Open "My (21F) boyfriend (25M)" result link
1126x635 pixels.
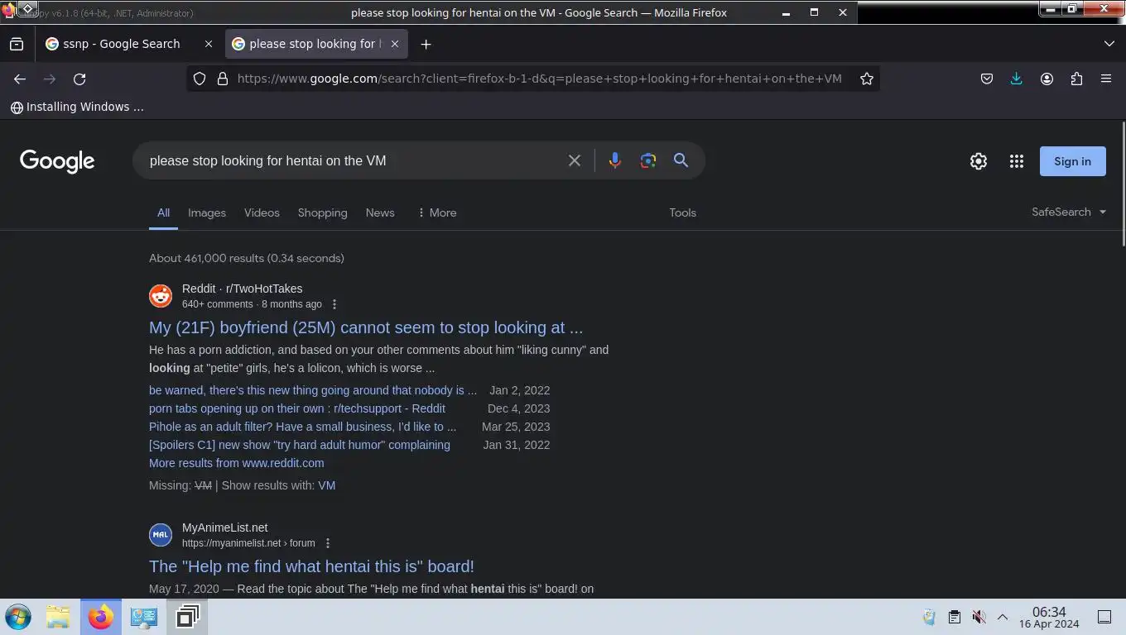point(366,327)
